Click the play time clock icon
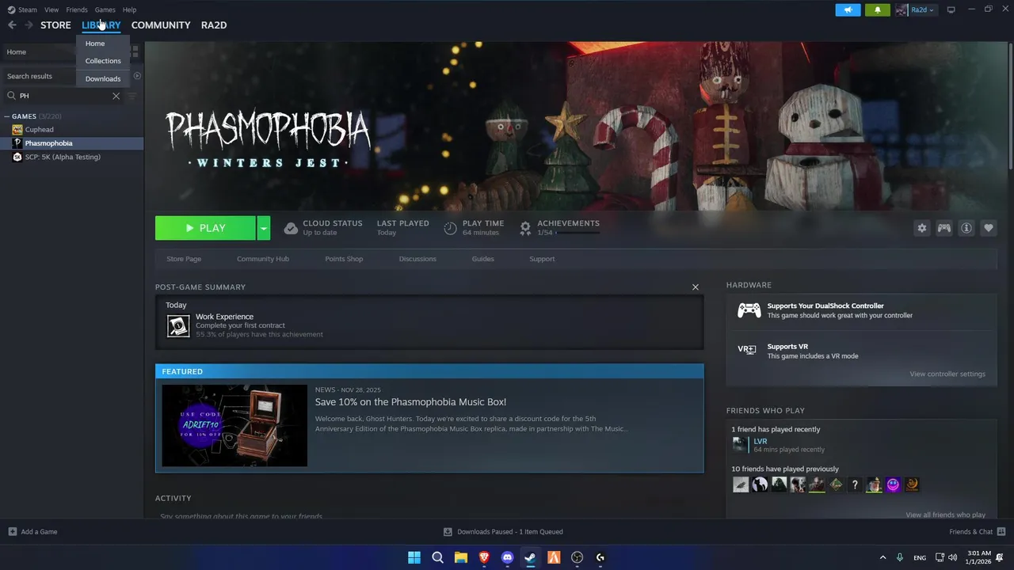This screenshot has height=570, width=1014. tap(450, 228)
